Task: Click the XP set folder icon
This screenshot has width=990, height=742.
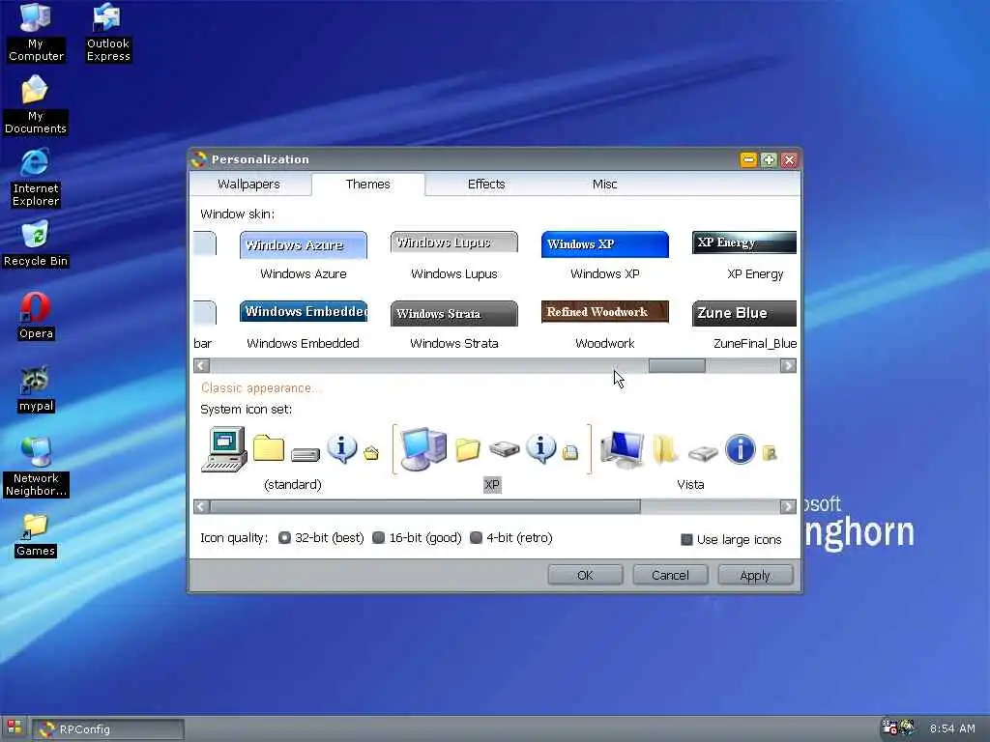Action: (468, 448)
